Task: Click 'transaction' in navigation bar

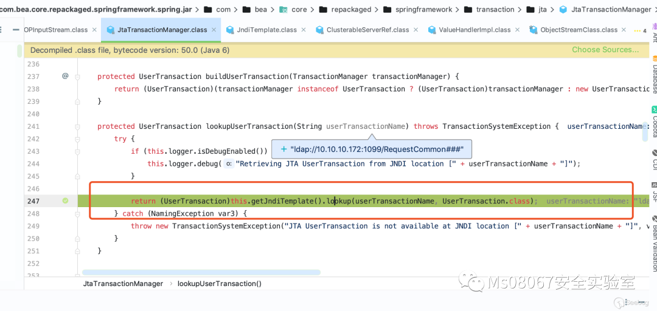Action: 495,9
